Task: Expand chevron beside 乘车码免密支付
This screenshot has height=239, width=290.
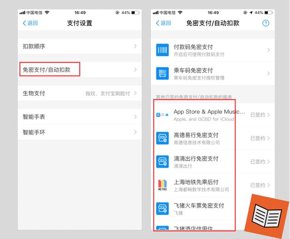Action: 268,73
